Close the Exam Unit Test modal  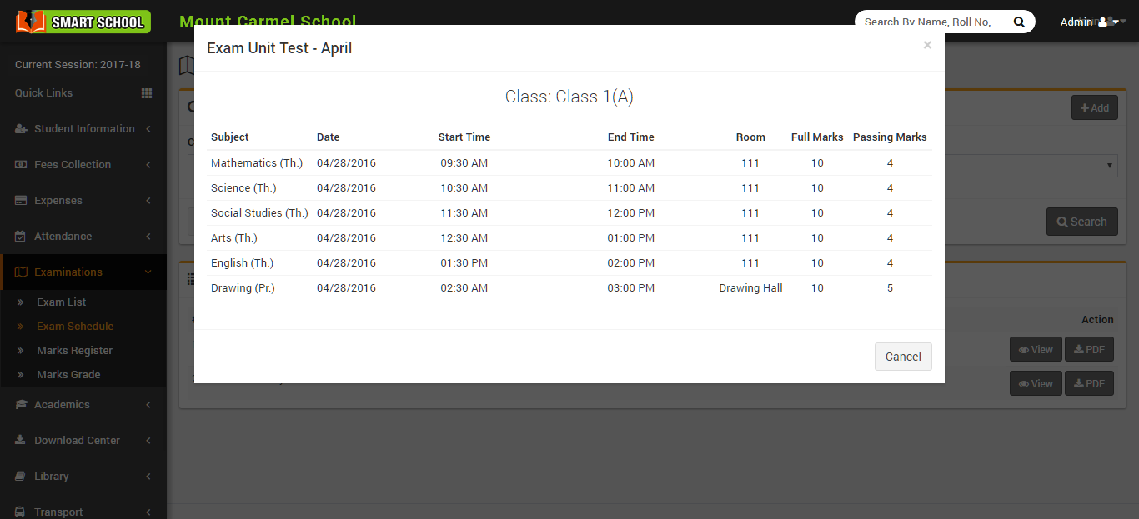coord(927,45)
